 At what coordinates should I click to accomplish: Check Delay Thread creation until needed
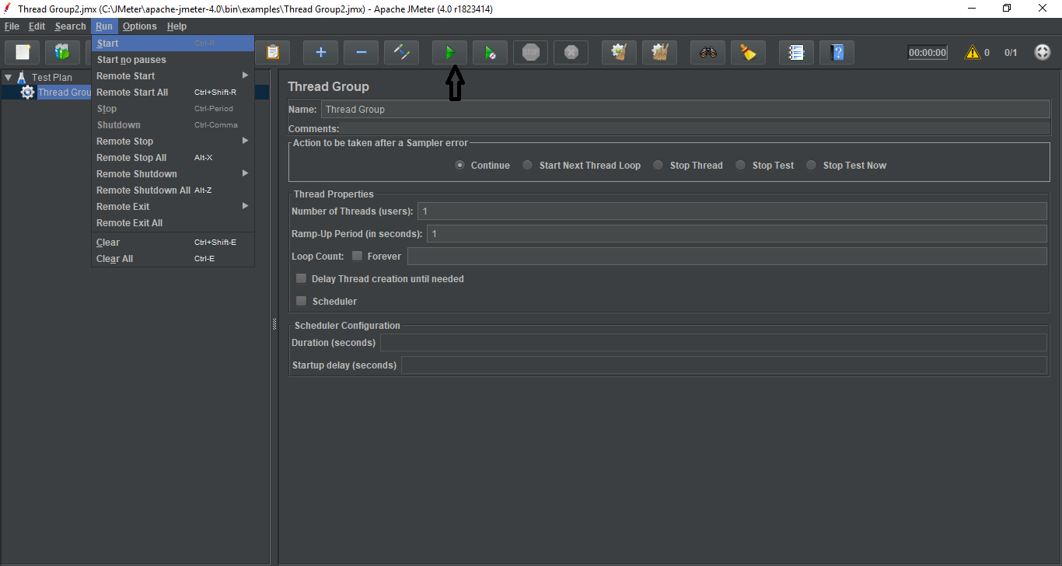tap(302, 279)
